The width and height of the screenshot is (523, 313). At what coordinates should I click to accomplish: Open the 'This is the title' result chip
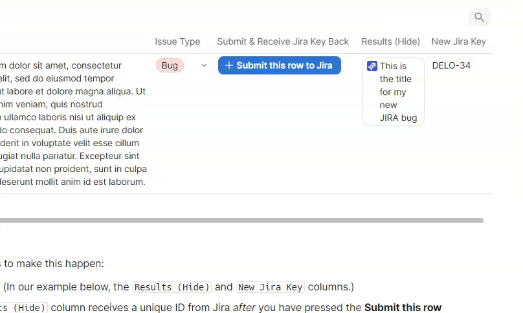click(397, 92)
